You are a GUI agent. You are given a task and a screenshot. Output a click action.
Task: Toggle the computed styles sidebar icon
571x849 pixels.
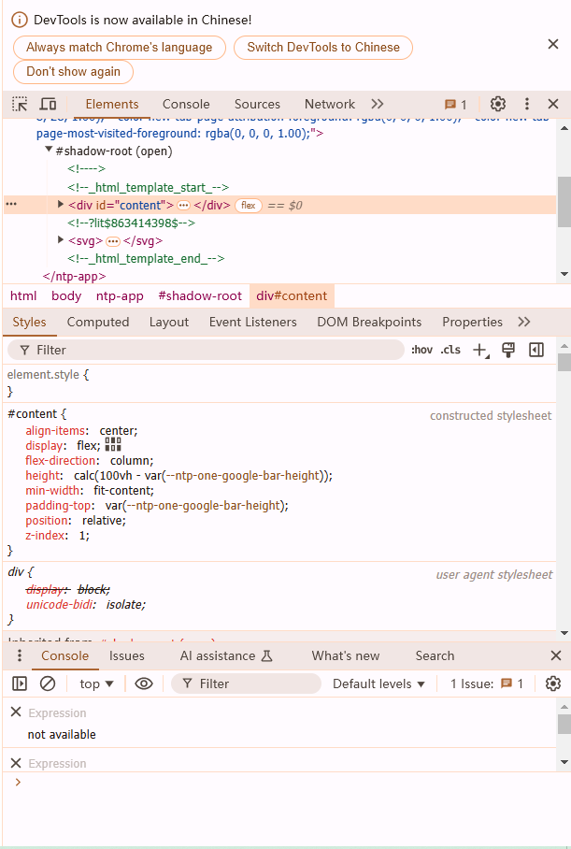(x=536, y=350)
